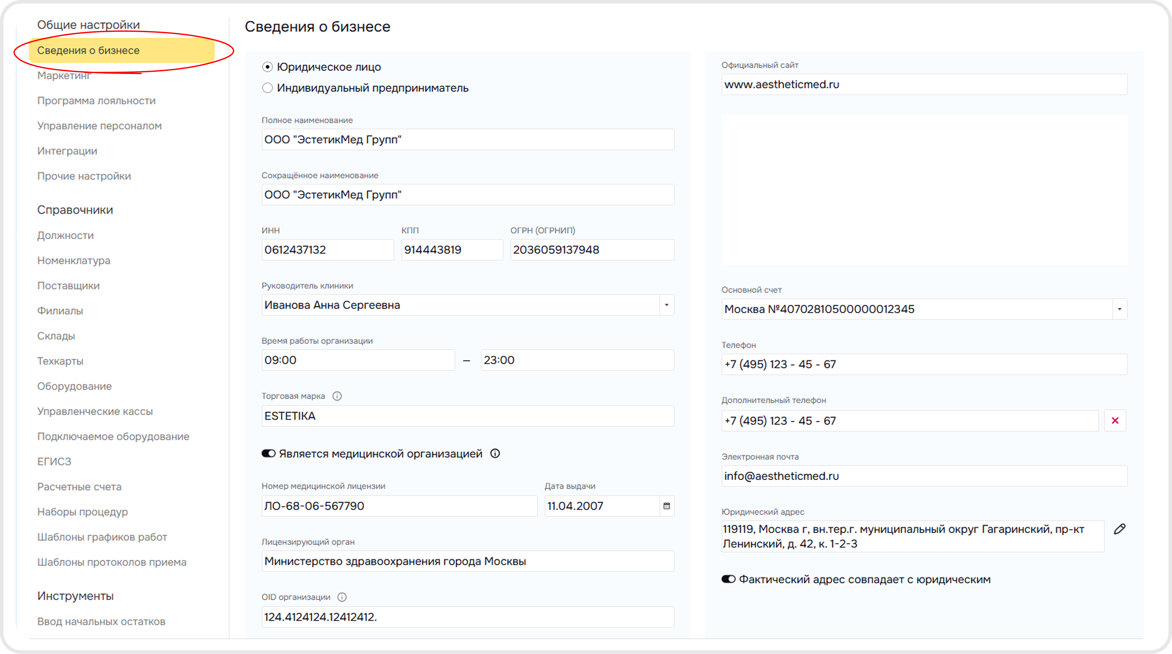Open Расчетные счета
This screenshot has height=654, width=1172.
point(79,487)
